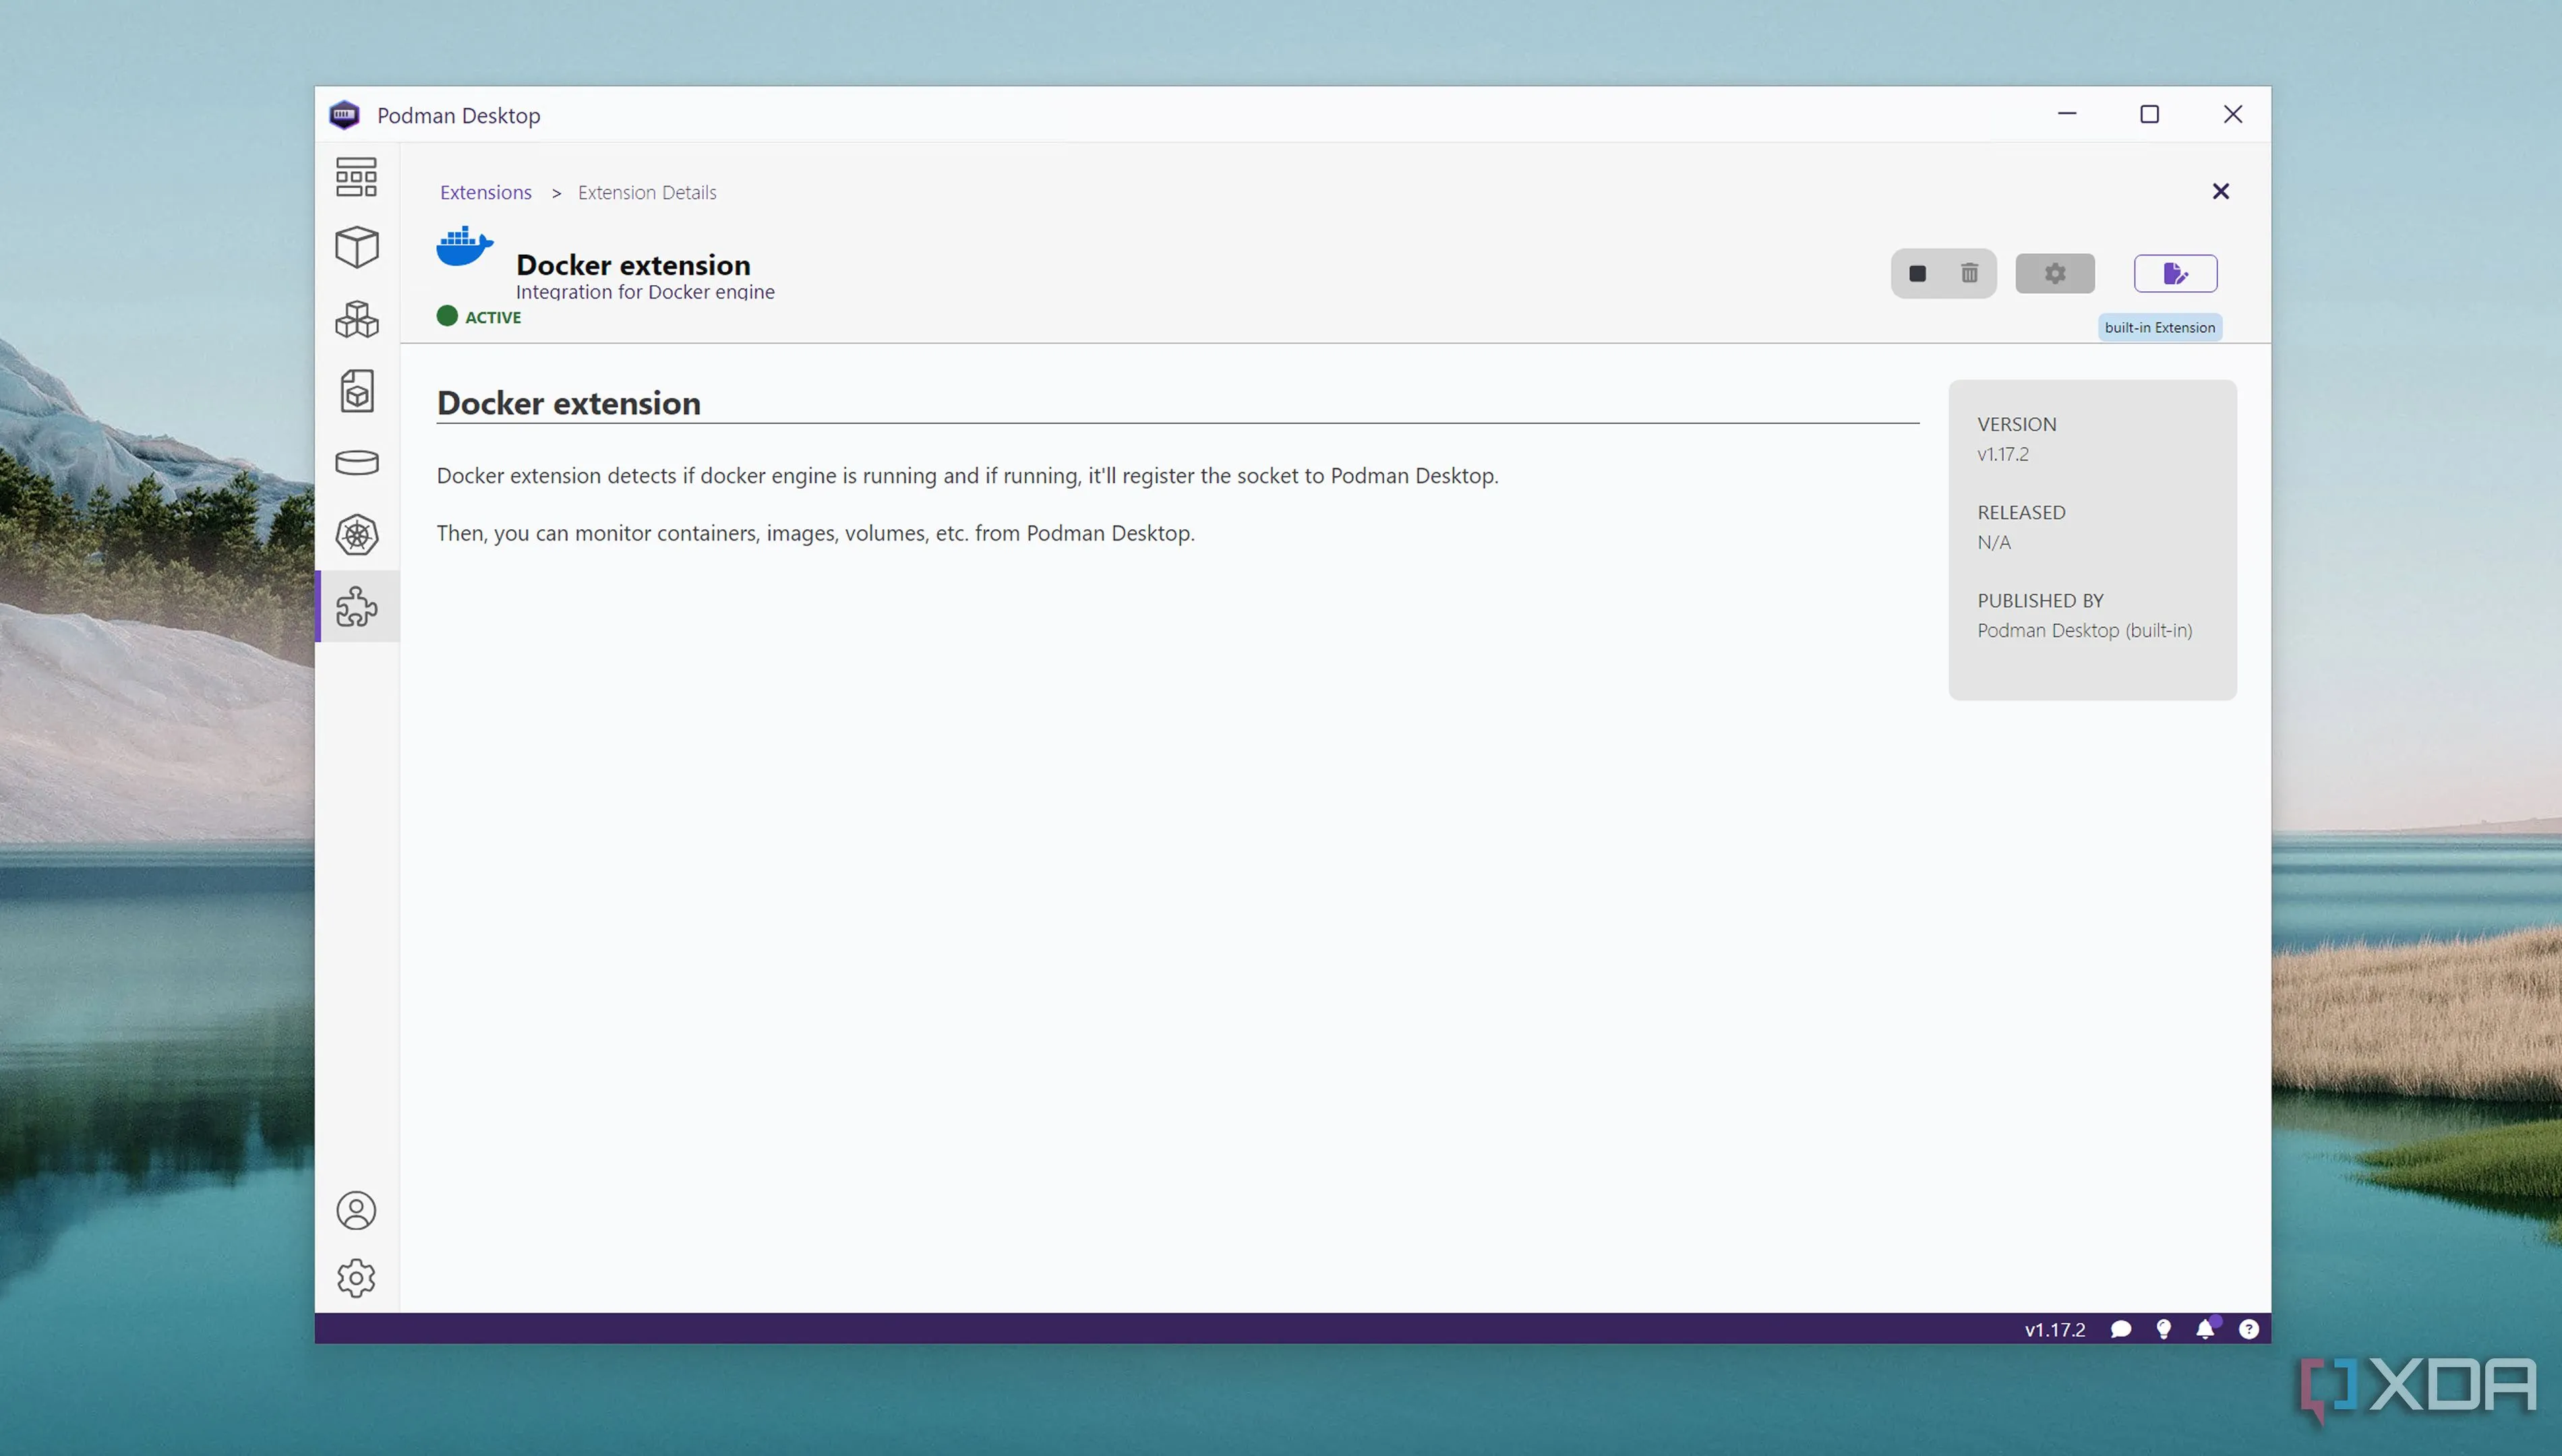Image resolution: width=2562 pixels, height=1456 pixels.
Task: Open Settings gear in sidebar
Action: [x=356, y=1278]
